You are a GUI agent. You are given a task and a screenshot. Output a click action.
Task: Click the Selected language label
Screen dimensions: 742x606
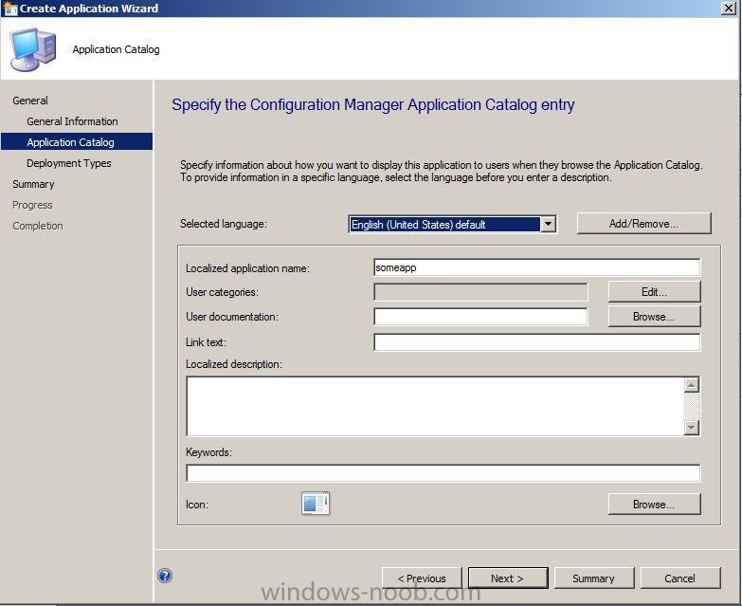224,224
